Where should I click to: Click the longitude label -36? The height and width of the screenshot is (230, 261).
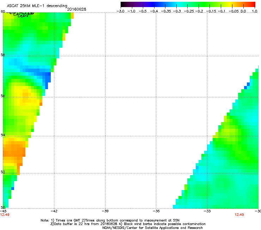coord(156,211)
